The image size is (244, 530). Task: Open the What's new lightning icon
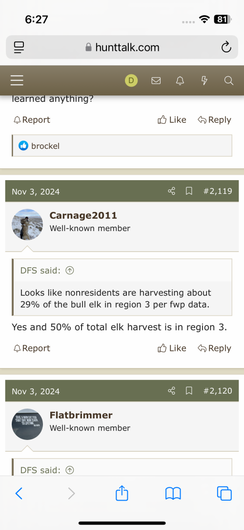204,80
